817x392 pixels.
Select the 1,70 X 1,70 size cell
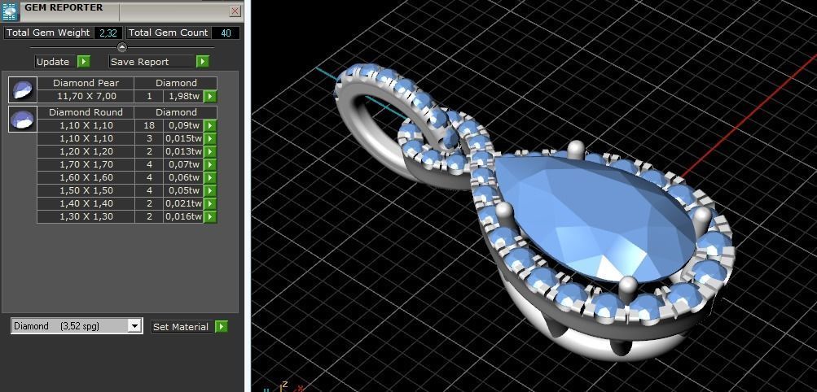(x=86, y=164)
